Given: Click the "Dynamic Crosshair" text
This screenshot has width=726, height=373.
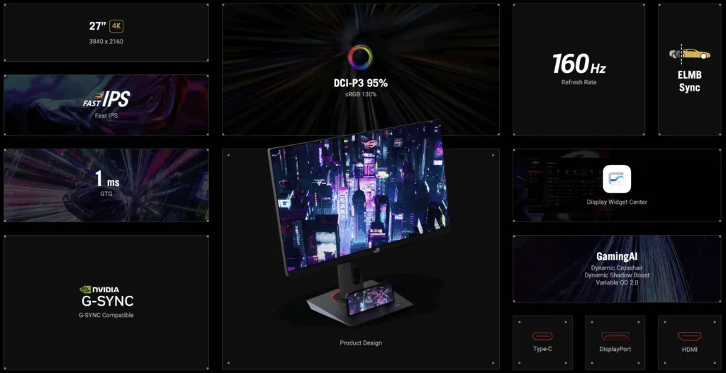Looking at the screenshot, I should pyautogui.click(x=617, y=268).
